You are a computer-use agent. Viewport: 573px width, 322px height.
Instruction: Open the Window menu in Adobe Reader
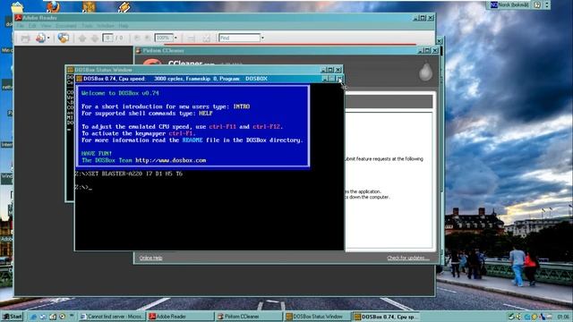106,26
